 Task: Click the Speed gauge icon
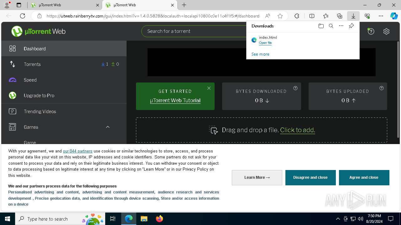pyautogui.click(x=13, y=80)
